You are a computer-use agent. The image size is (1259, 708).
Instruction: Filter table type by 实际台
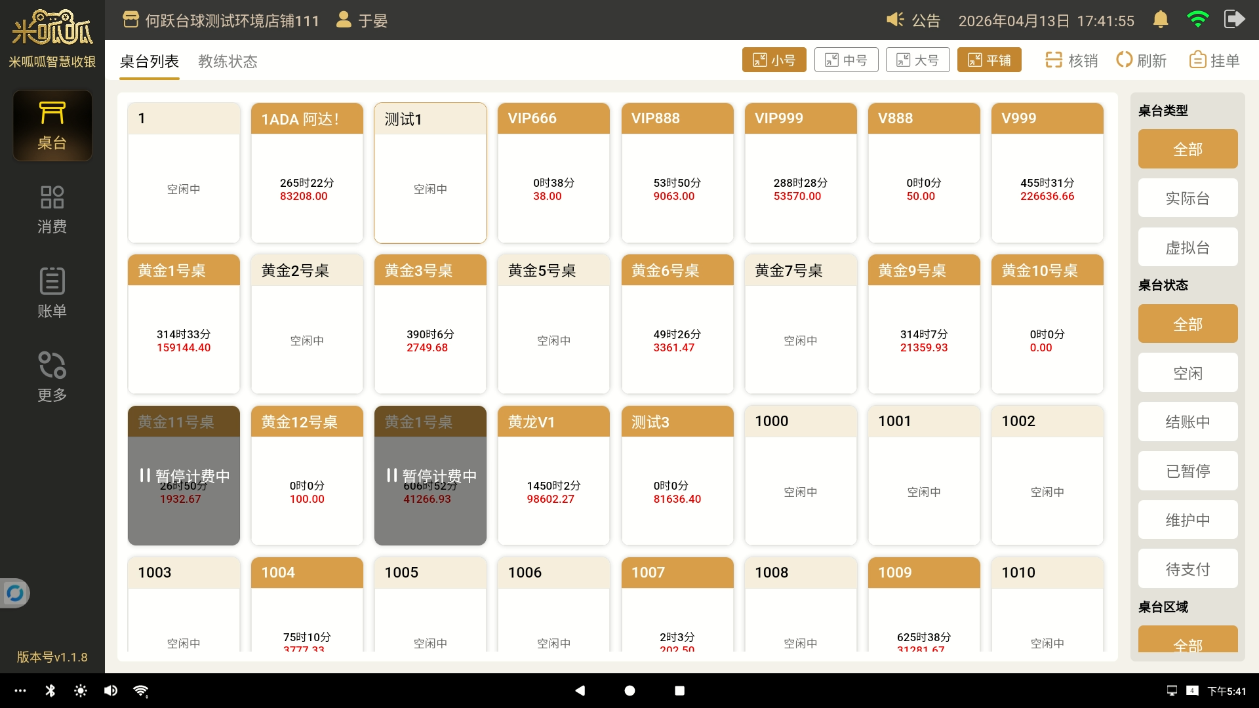pos(1187,198)
